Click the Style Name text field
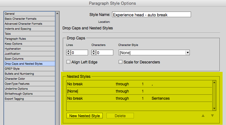226x125 pixels. click(x=151, y=15)
